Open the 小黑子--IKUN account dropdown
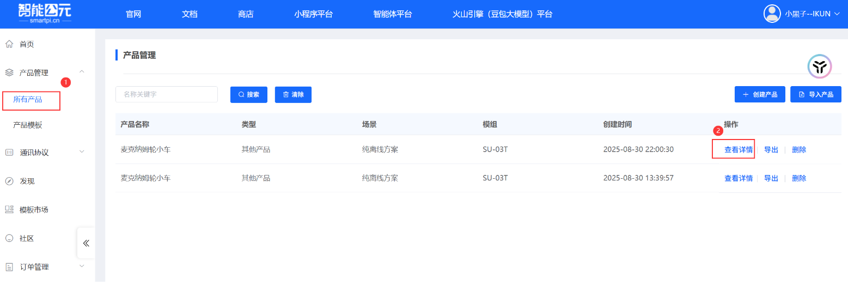Viewport: 848px width, 297px height. point(812,14)
